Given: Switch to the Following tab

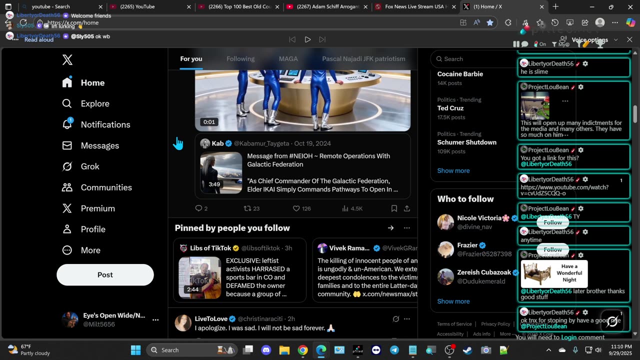Looking at the screenshot, I should click(240, 59).
